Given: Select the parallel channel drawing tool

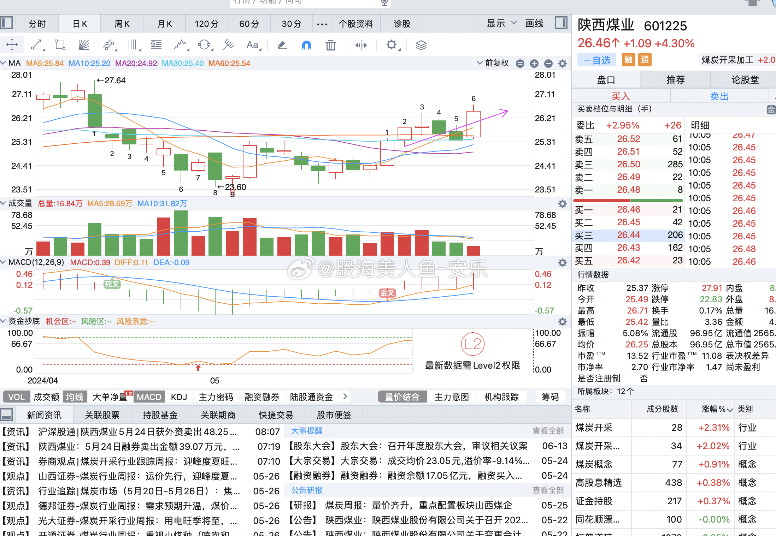Looking at the screenshot, I should (109, 45).
